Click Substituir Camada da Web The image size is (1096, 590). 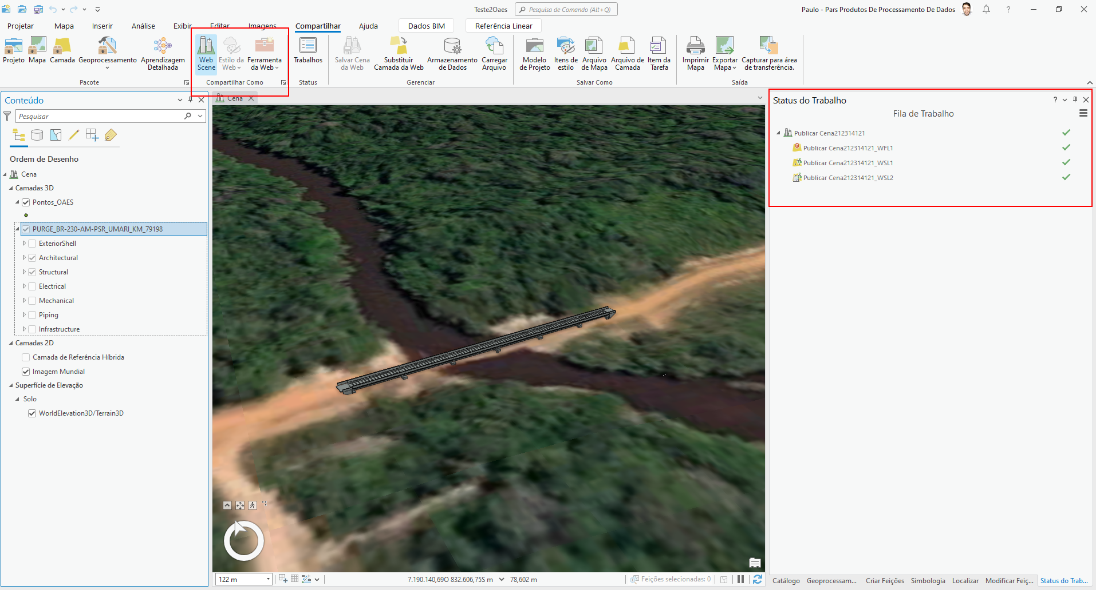coord(399,54)
